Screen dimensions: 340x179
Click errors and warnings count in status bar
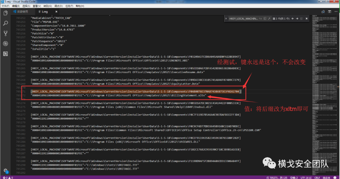click(x=8, y=177)
